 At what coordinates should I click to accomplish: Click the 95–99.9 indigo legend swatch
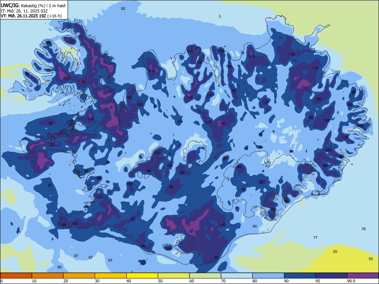pyautogui.click(x=331, y=276)
